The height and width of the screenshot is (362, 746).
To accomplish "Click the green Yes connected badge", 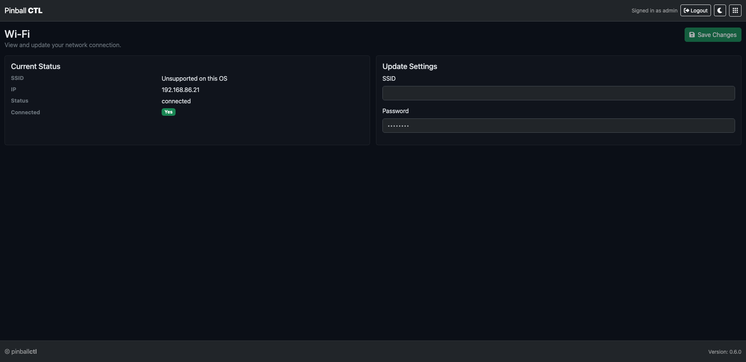I will click(x=168, y=112).
